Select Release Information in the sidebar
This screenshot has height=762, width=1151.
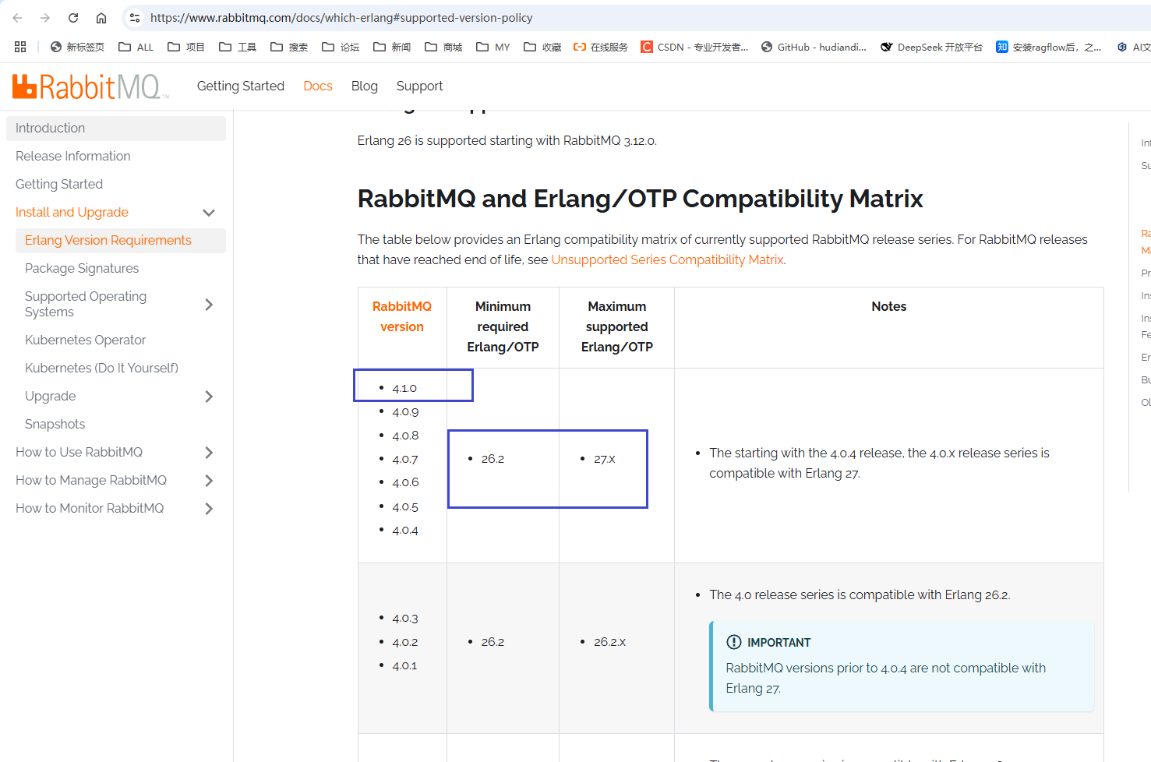(x=73, y=156)
